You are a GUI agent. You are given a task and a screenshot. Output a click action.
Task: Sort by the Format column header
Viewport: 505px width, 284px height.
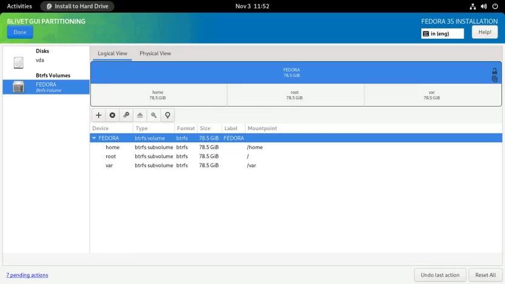[186, 128]
